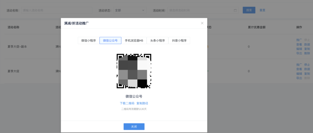The height and width of the screenshot is (133, 313).
Task: Choose the 抖音小程序 tab
Action: (x=179, y=41)
